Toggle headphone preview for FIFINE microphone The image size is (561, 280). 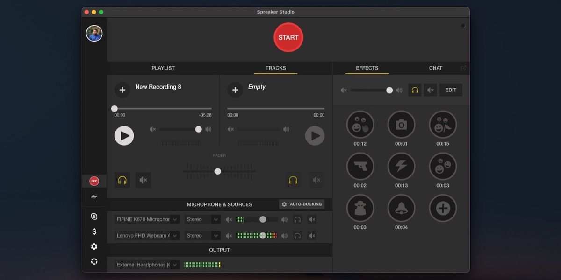pyautogui.click(x=297, y=219)
